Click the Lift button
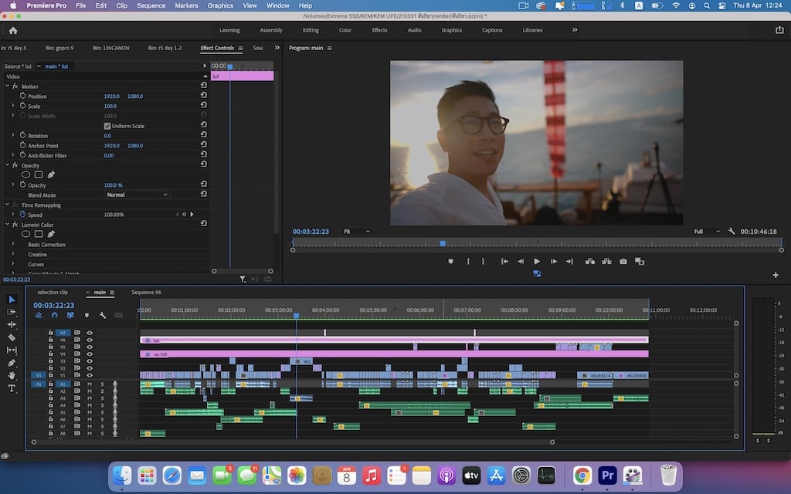Screen dimensions: 791x494 click(589, 261)
